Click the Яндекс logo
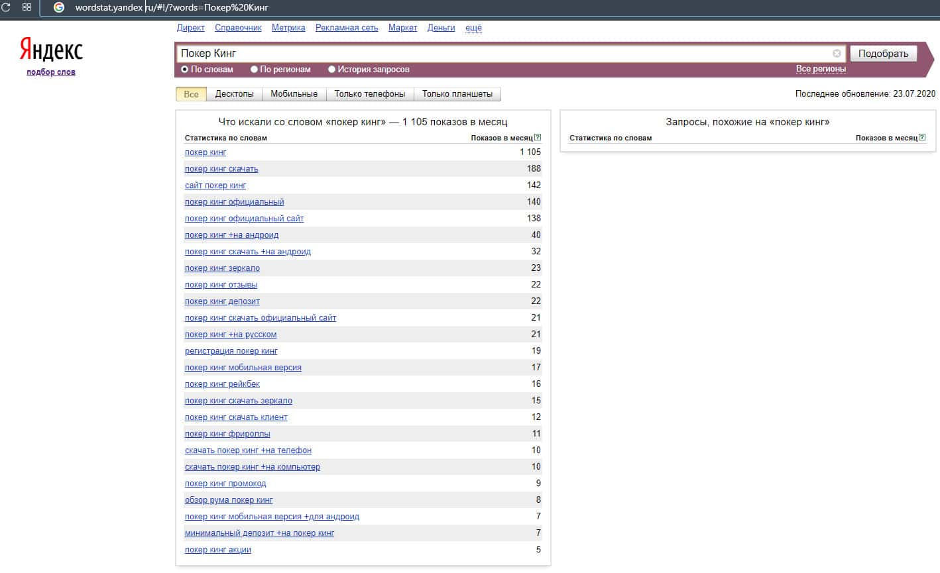This screenshot has height=573, width=940. point(51,50)
